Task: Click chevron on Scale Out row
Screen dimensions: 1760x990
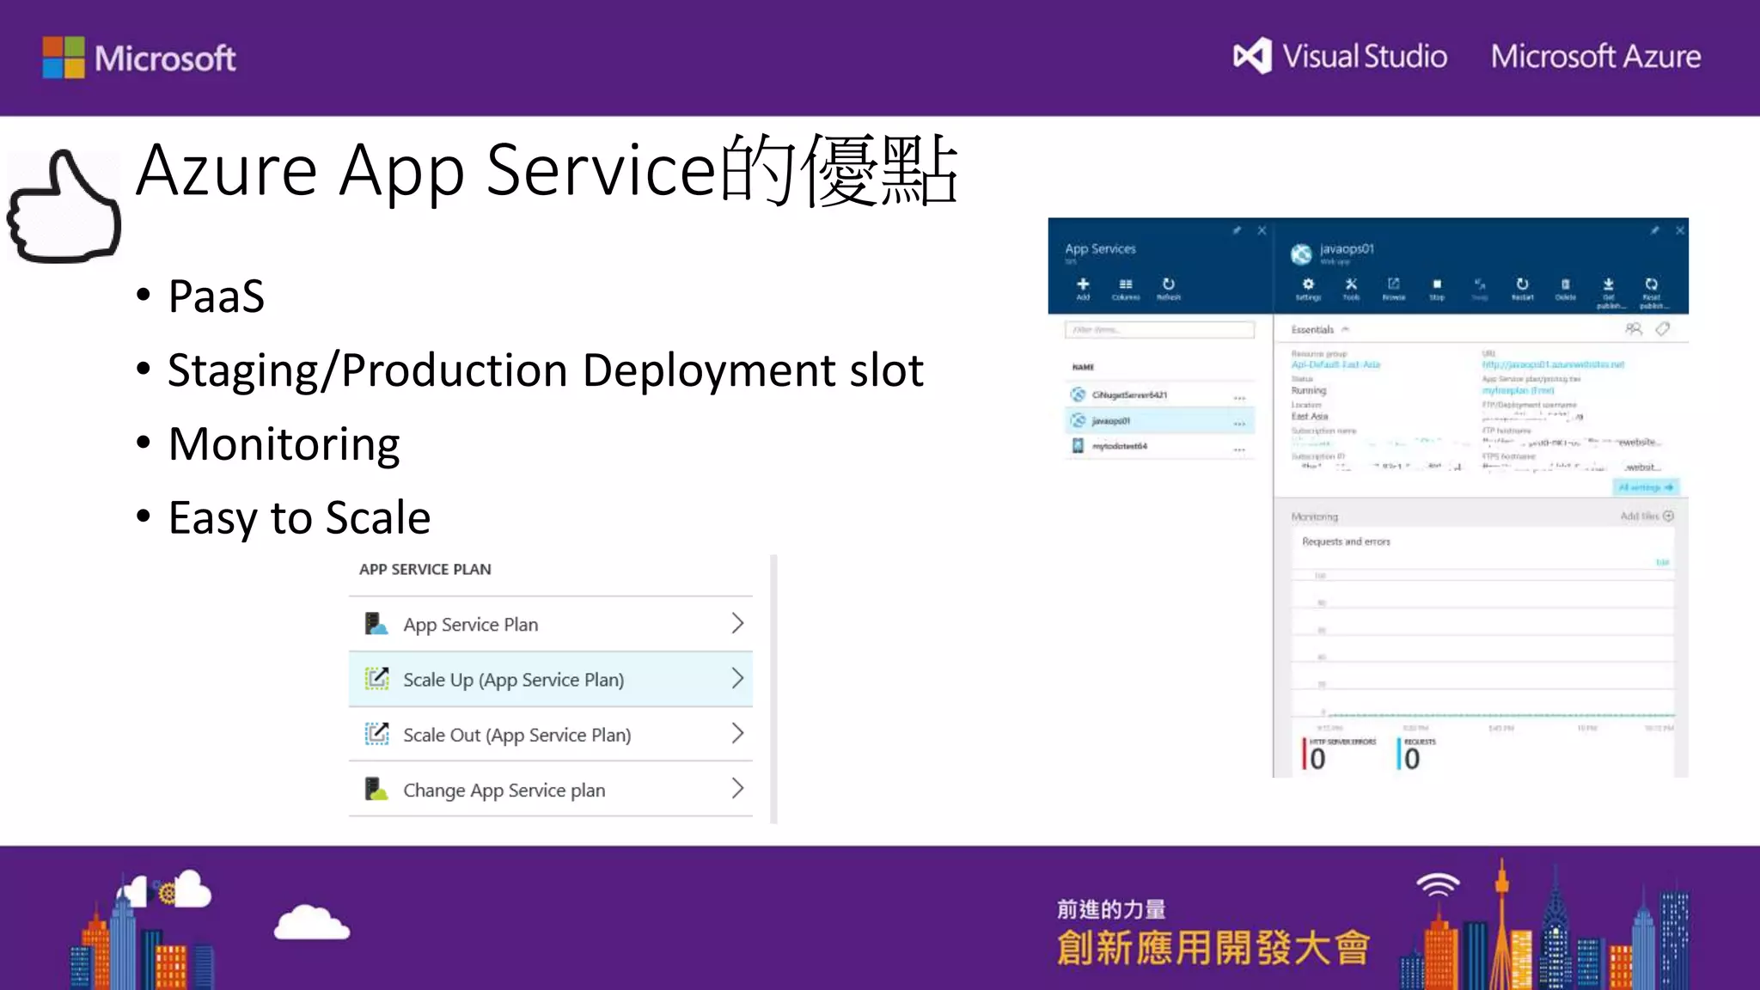Action: (x=737, y=733)
